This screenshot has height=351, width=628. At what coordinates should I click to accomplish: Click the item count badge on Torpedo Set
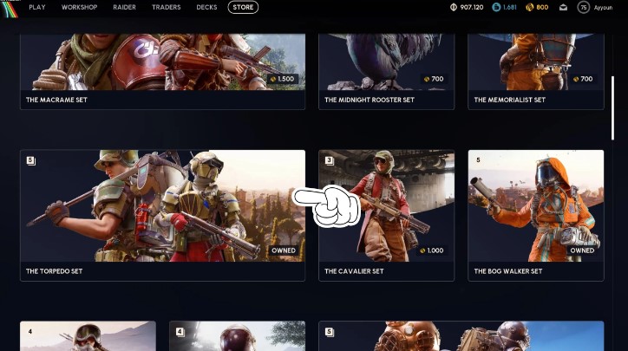pyautogui.click(x=31, y=160)
